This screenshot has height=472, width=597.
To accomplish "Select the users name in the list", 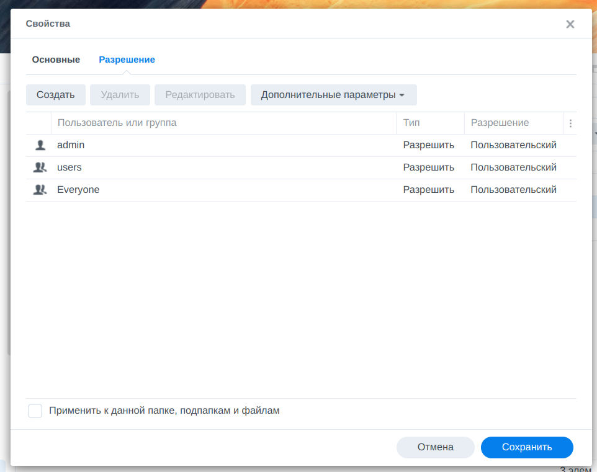I will click(70, 167).
